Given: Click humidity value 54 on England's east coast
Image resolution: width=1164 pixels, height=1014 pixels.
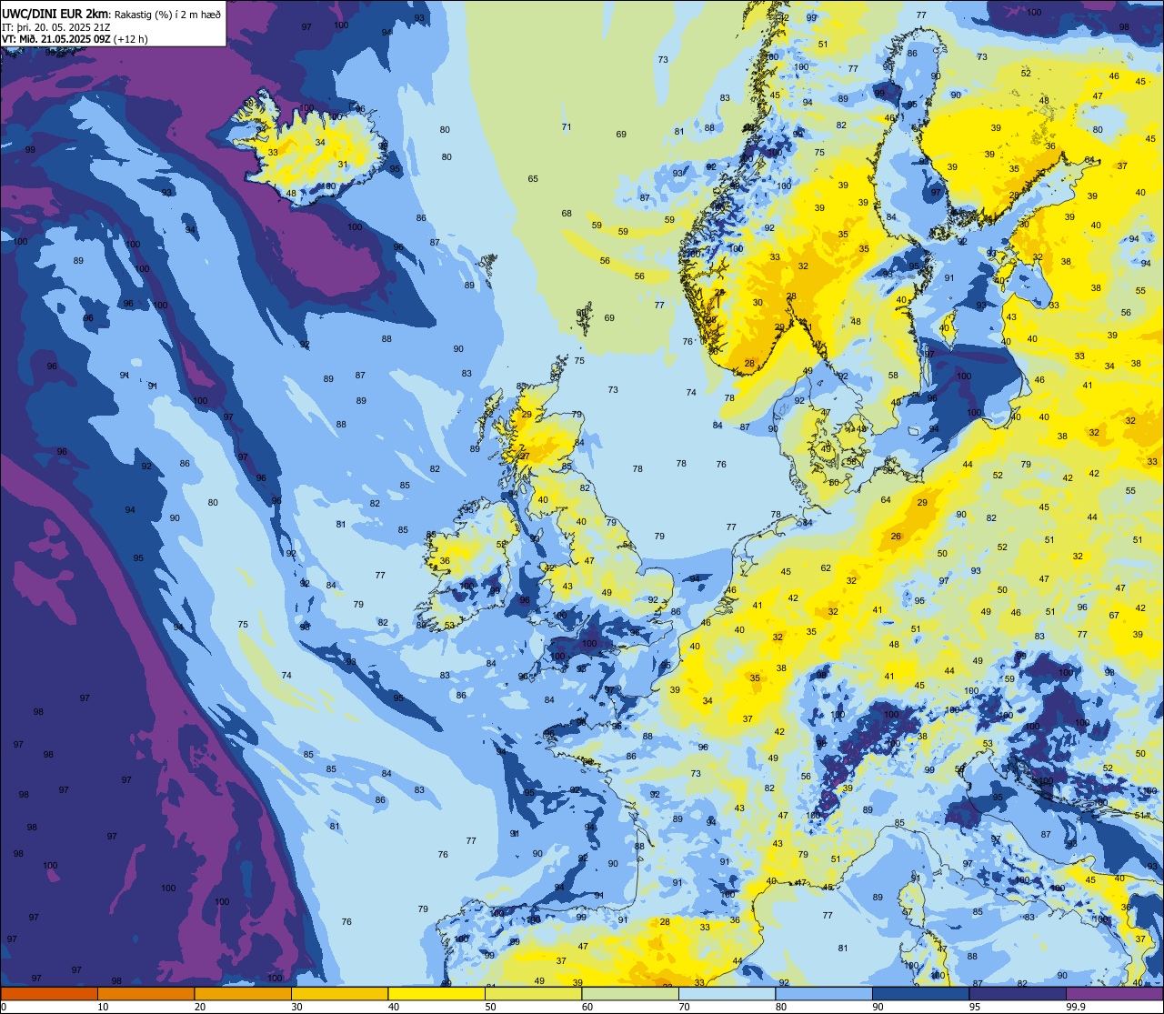Looking at the screenshot, I should coord(627,546).
